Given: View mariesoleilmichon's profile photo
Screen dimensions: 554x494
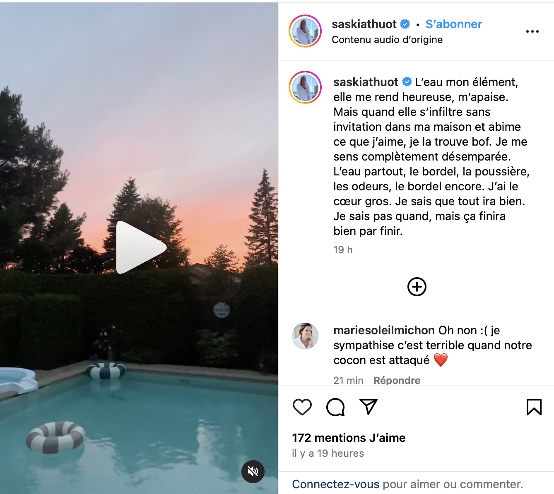Looking at the screenshot, I should [x=306, y=336].
